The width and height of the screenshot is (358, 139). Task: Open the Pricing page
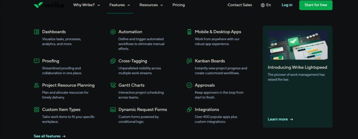179,5
